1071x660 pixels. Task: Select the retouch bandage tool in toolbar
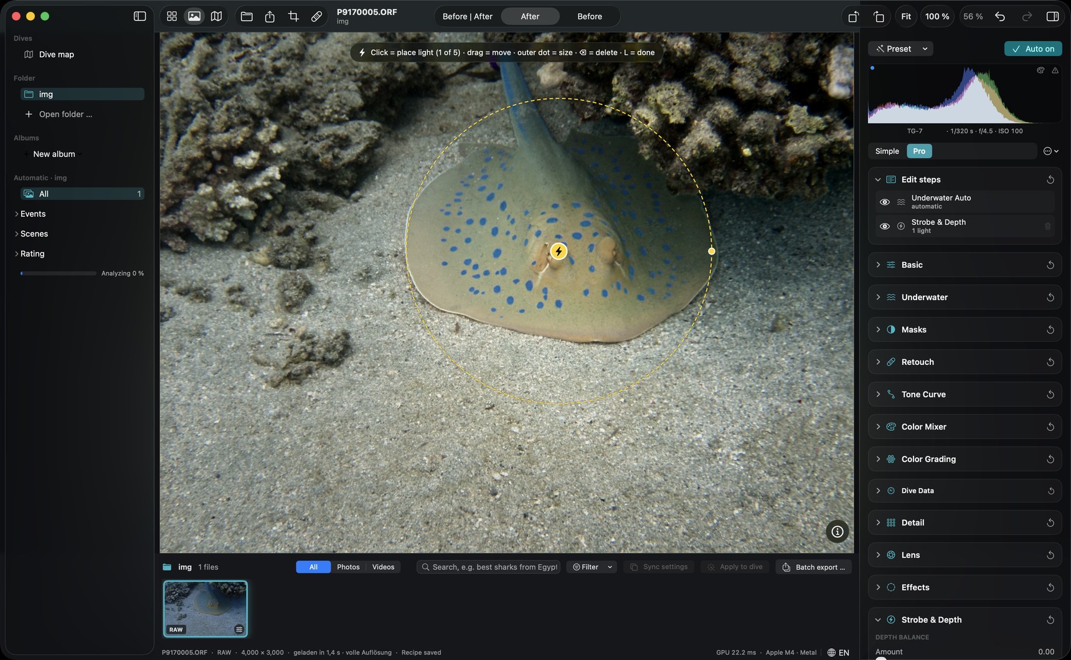pos(316,16)
